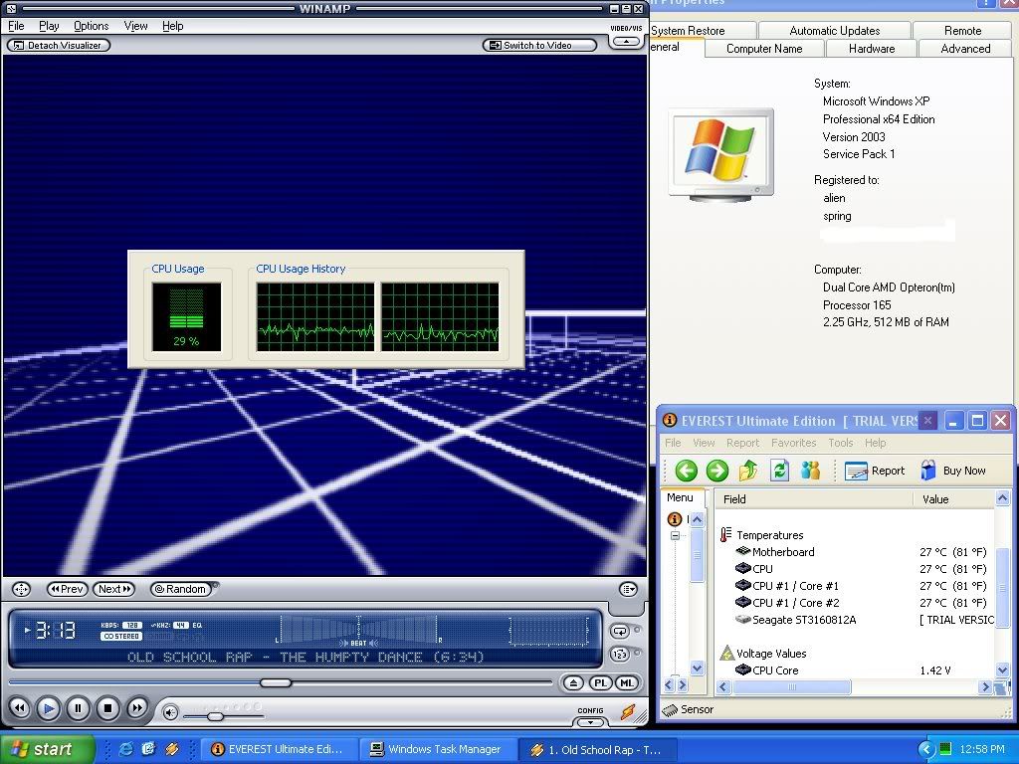The width and height of the screenshot is (1019, 764).
Task: Click the EVEREST Forward green arrow
Action: (716, 471)
